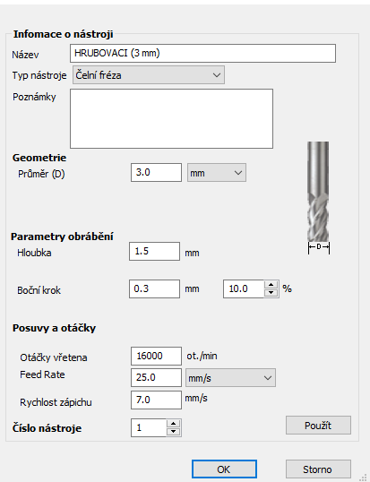Click the Použít button
This screenshot has width=370, height=482.
pyautogui.click(x=318, y=426)
